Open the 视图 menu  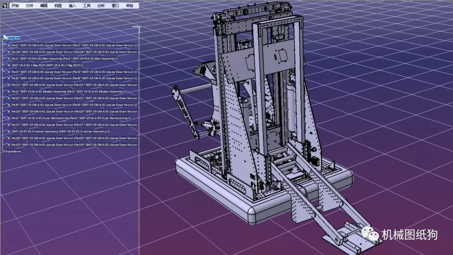coord(58,5)
